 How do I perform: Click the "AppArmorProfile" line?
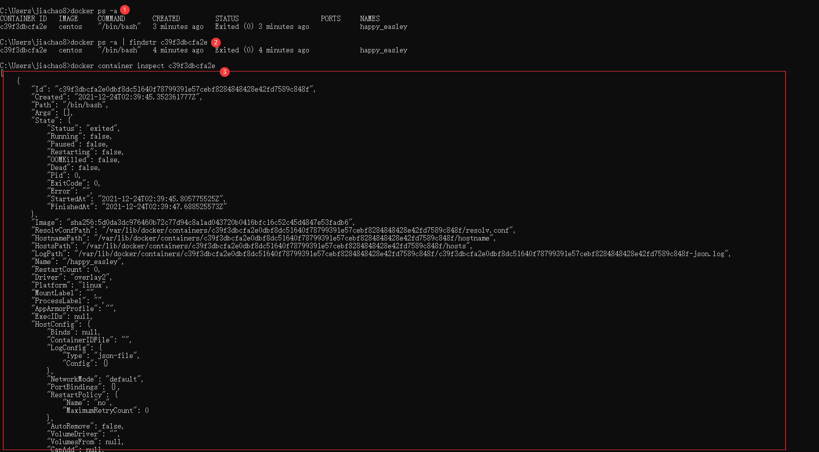pos(74,309)
